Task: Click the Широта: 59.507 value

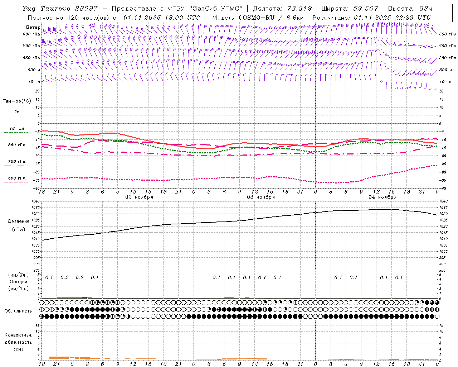Action: pyautogui.click(x=350, y=9)
